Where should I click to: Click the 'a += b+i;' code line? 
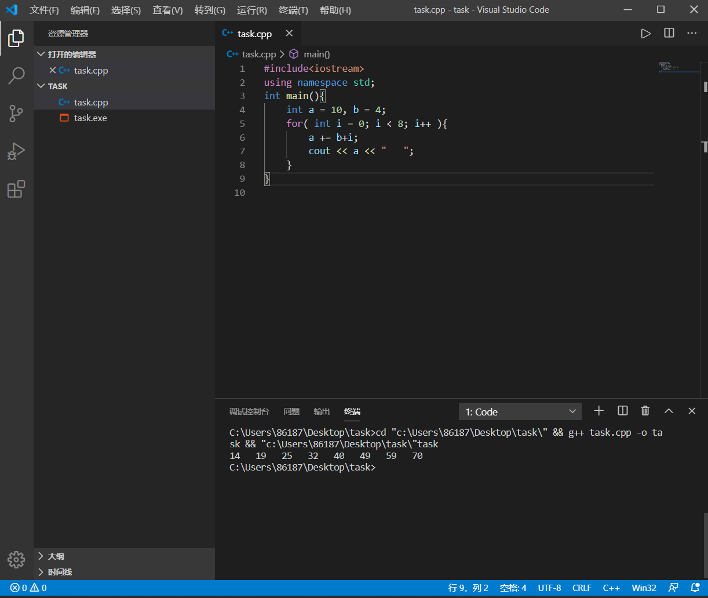(x=333, y=137)
